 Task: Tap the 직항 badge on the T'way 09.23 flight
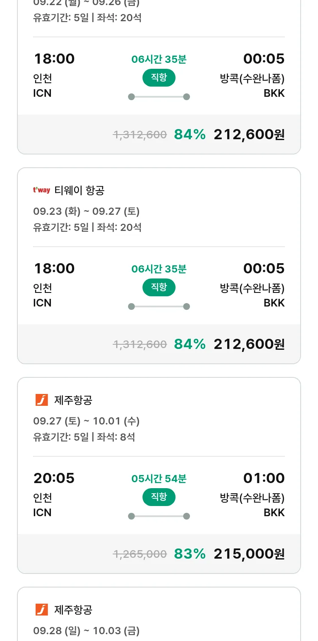[159, 287]
